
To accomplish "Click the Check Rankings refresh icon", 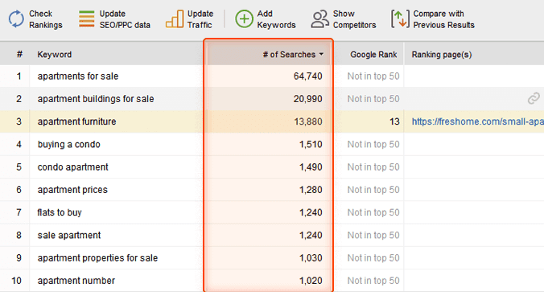I will click(16, 19).
